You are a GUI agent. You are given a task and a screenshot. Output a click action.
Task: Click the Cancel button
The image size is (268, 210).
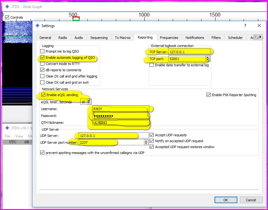click(251, 200)
